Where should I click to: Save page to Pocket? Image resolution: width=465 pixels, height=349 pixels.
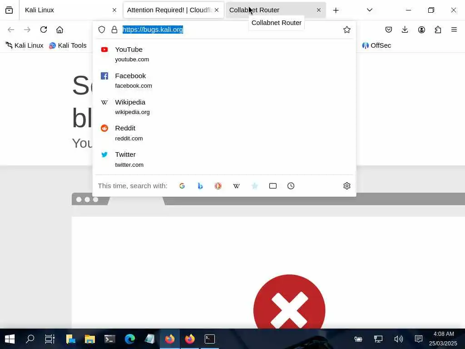[389, 30]
